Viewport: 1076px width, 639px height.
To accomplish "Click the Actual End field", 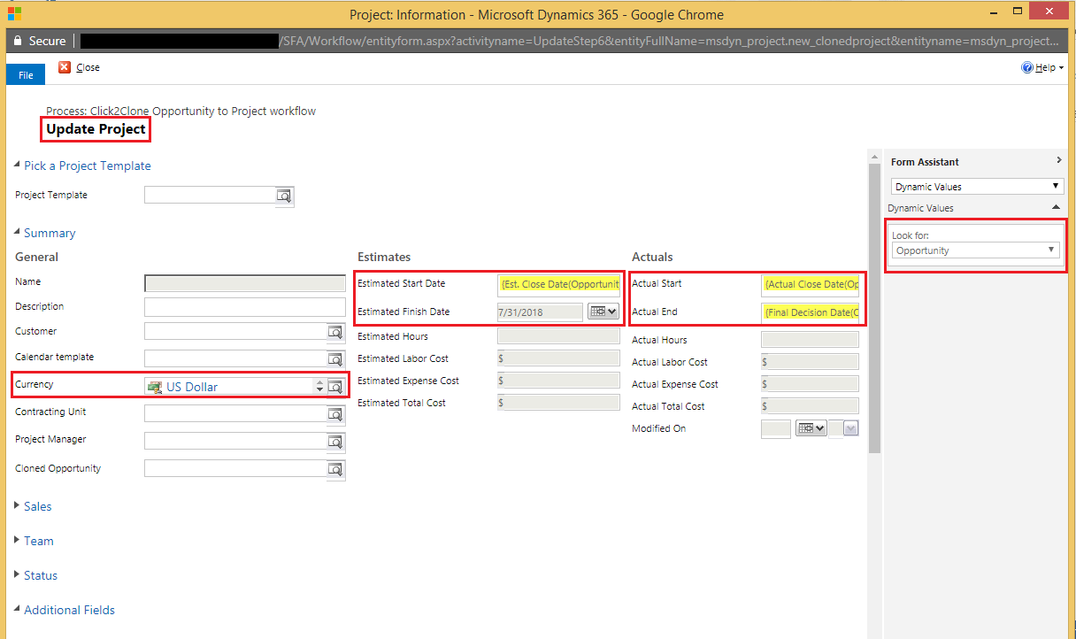I will coord(811,312).
